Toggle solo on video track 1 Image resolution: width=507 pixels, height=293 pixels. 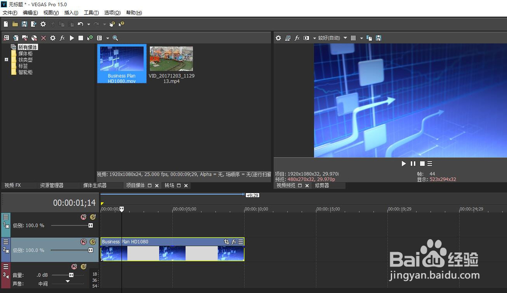[x=93, y=217]
